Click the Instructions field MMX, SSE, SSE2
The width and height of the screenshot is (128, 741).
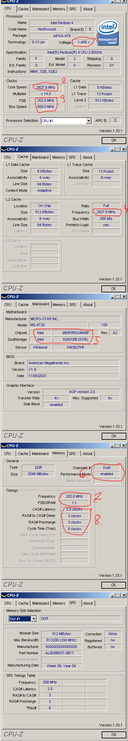75,72
